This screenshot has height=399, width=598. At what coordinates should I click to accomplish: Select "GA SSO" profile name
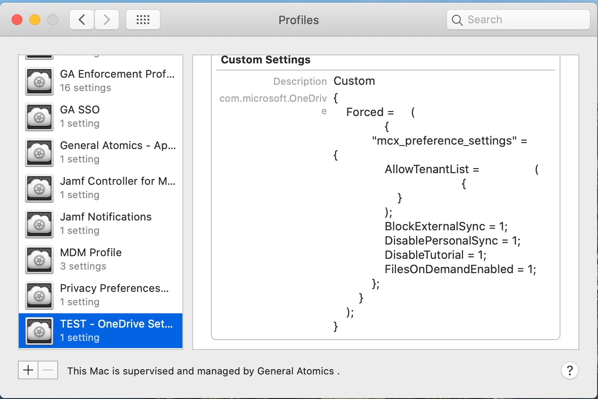(80, 110)
